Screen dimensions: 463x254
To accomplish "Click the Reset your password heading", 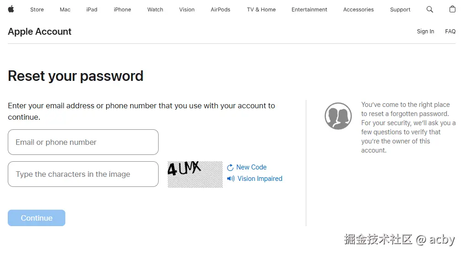I will [x=75, y=76].
